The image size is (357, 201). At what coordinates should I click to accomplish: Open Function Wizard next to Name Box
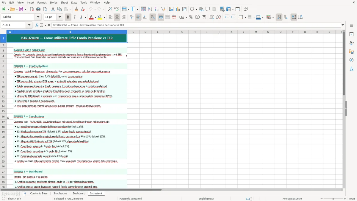point(37,25)
